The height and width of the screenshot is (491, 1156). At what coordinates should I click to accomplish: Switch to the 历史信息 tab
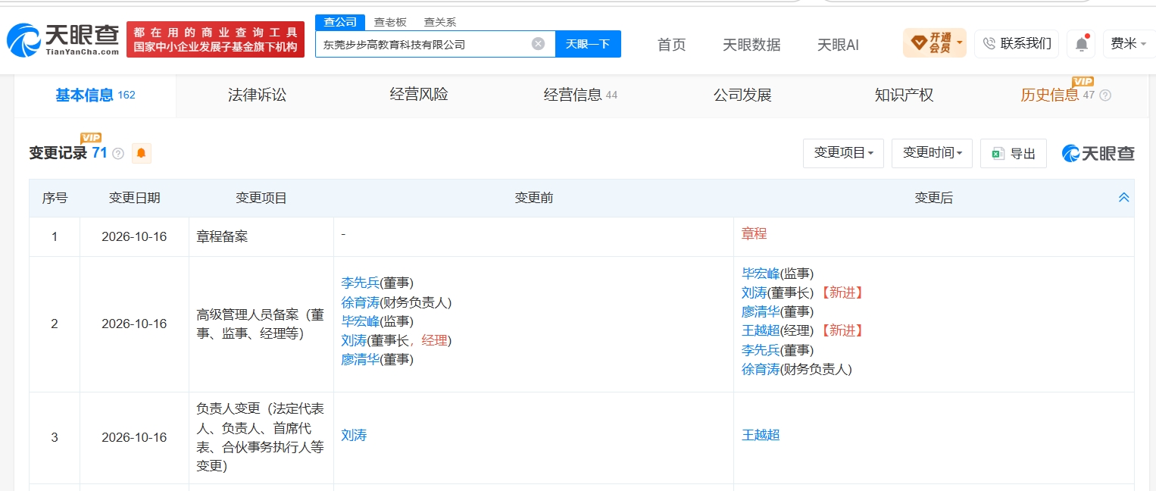pos(1050,95)
